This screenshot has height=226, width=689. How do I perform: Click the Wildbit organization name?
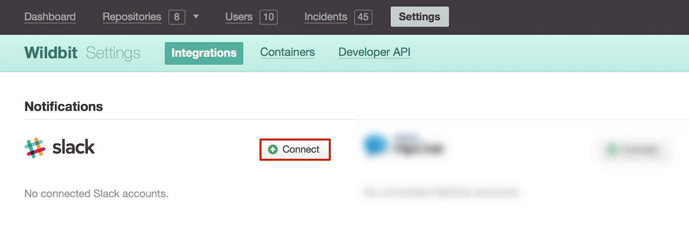[51, 53]
